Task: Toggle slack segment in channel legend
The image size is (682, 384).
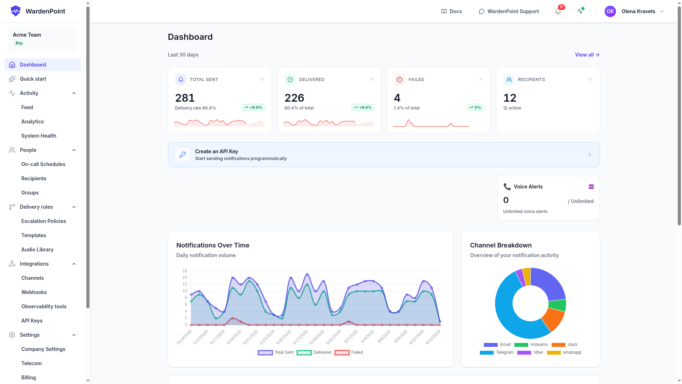Action: coord(564,345)
